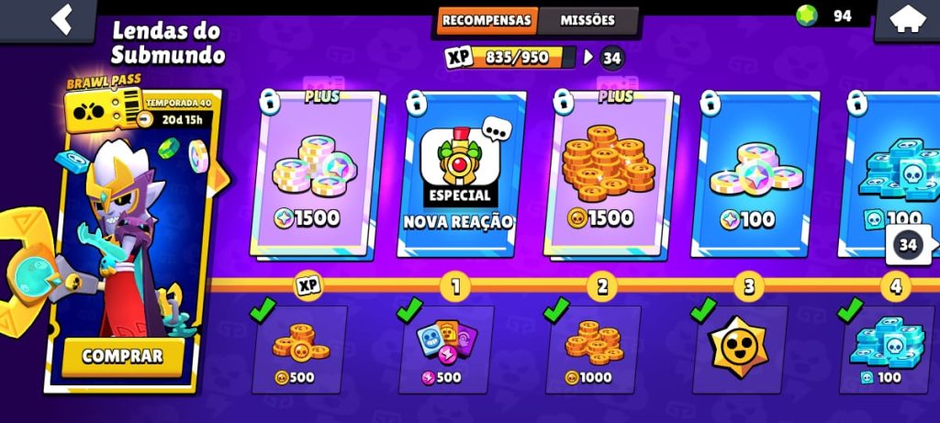Click the lock on the 1500 bling card
Screen dimensions: 940x423
coord(269,101)
